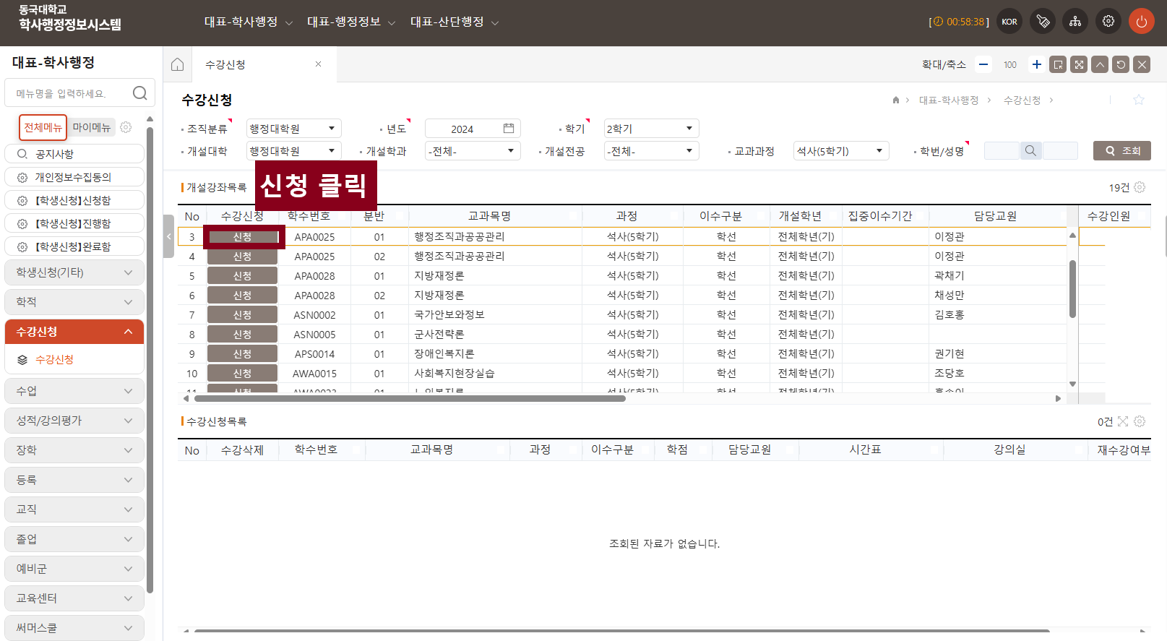The image size is (1167, 641).
Task: Open the 교과과정 dropdown
Action: pyautogui.click(x=840, y=151)
